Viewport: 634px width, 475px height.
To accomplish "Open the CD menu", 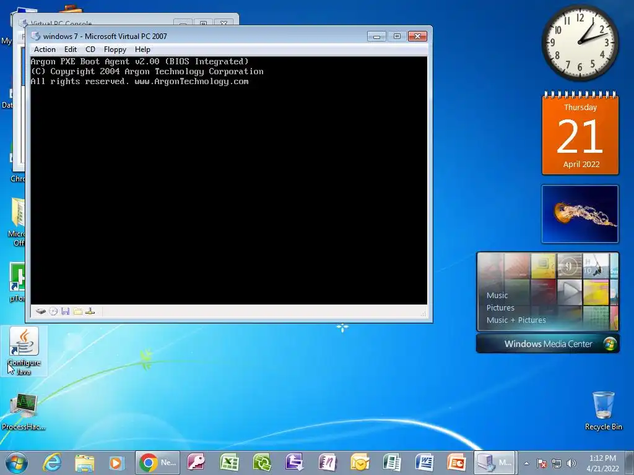I will (x=90, y=49).
